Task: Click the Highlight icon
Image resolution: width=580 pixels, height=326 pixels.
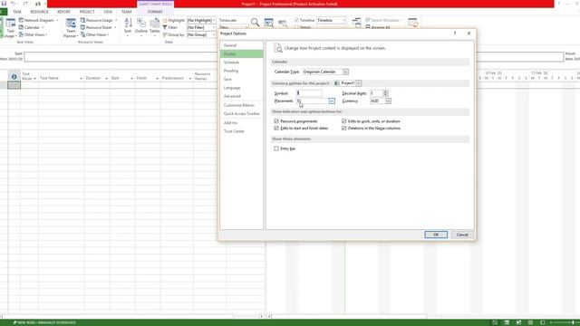Action: click(165, 20)
